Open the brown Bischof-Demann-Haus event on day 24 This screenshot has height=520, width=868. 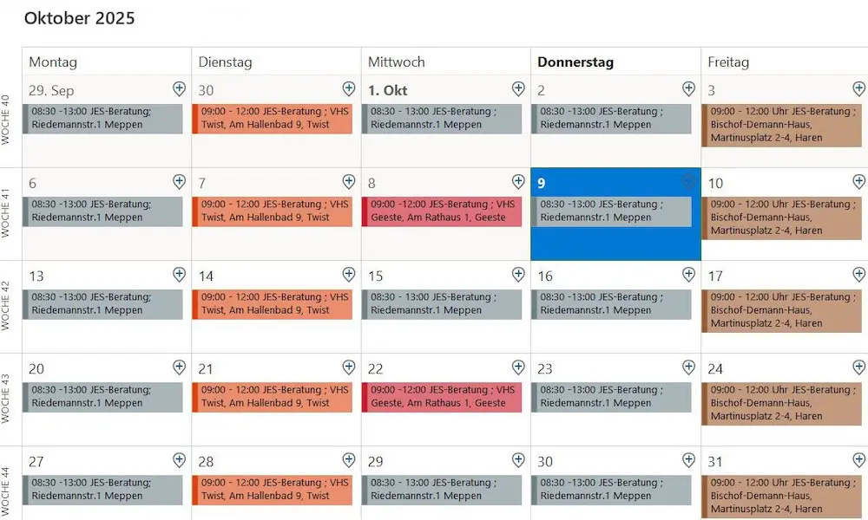pos(782,403)
